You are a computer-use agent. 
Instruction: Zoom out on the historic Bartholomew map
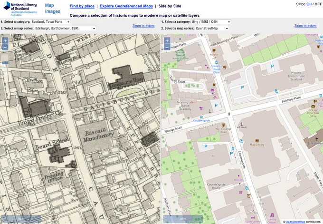pyautogui.click(x=5, y=47)
